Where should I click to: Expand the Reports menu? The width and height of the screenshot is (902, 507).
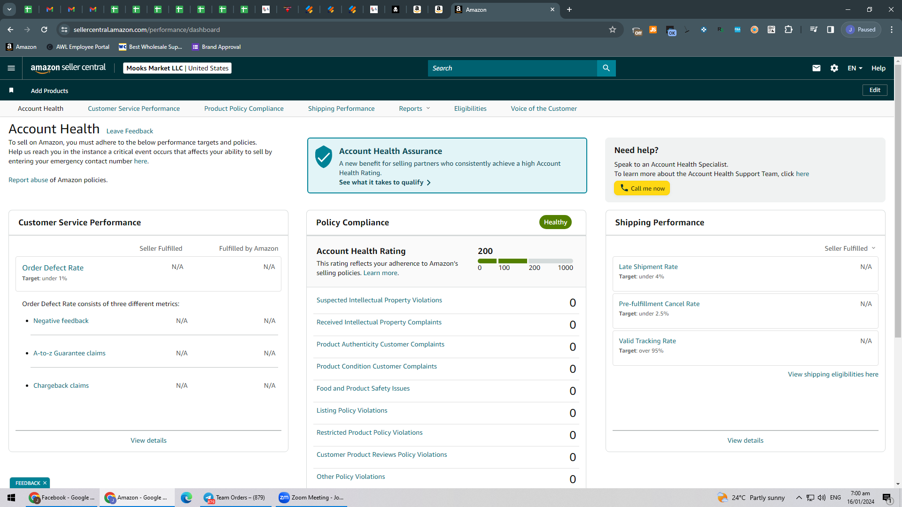coord(414,108)
